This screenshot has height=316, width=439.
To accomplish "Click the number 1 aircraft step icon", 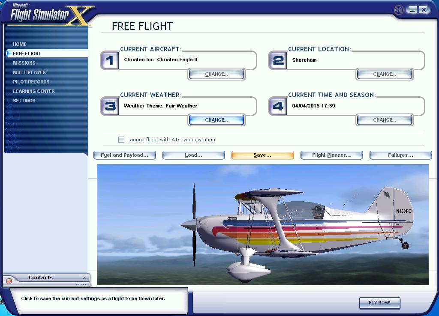I will pyautogui.click(x=109, y=60).
